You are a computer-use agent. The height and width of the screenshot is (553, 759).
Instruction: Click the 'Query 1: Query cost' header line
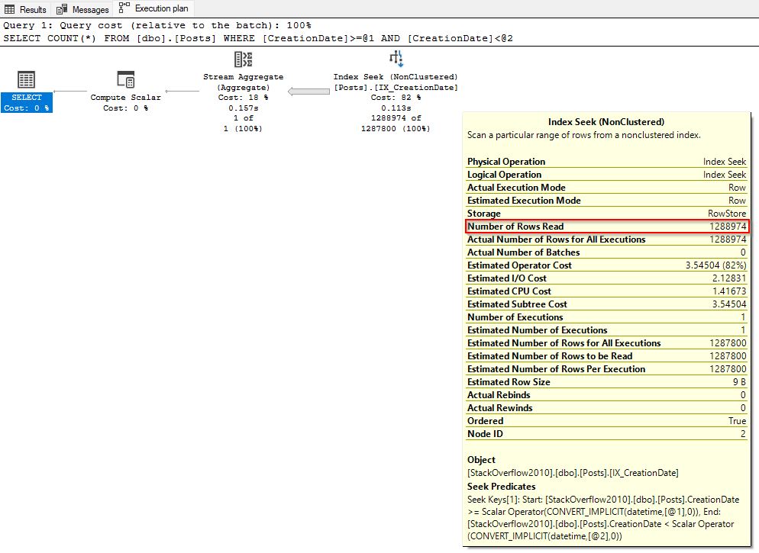click(x=157, y=25)
